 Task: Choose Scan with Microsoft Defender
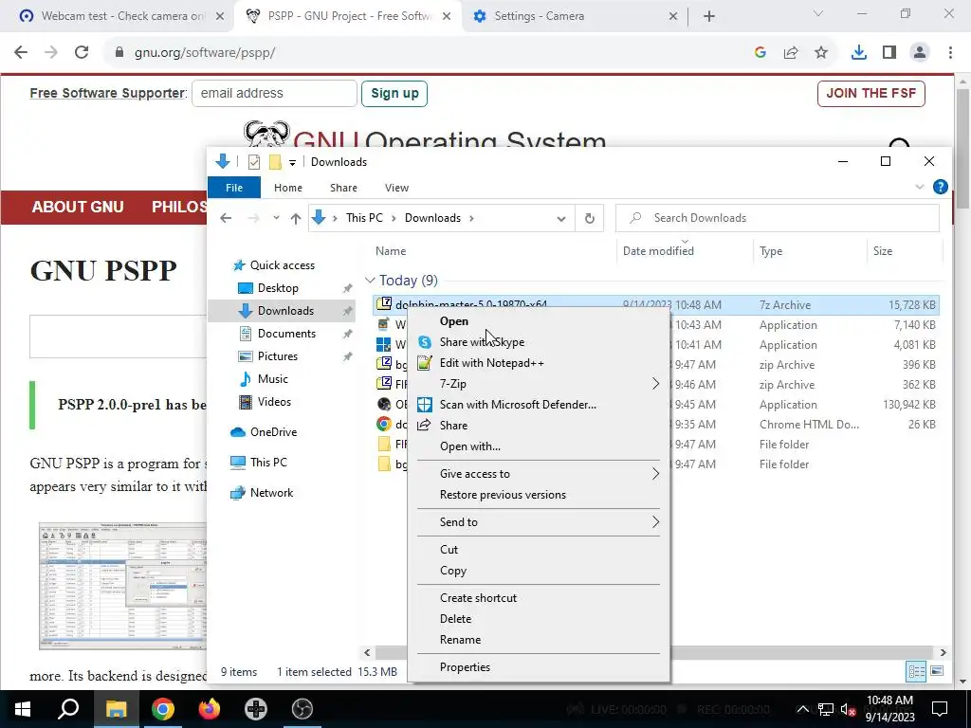pyautogui.click(x=539, y=405)
